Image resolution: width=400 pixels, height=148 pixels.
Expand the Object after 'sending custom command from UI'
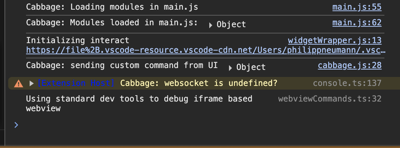click(230, 68)
